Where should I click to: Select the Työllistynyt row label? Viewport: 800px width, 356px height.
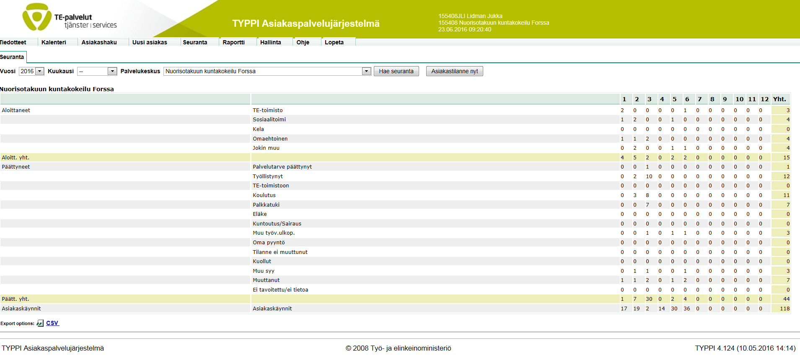(x=267, y=177)
